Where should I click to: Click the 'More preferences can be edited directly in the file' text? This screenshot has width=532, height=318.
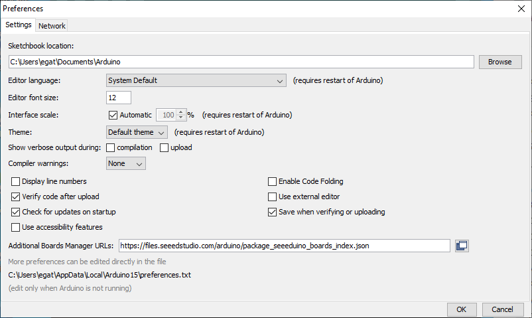coord(87,262)
